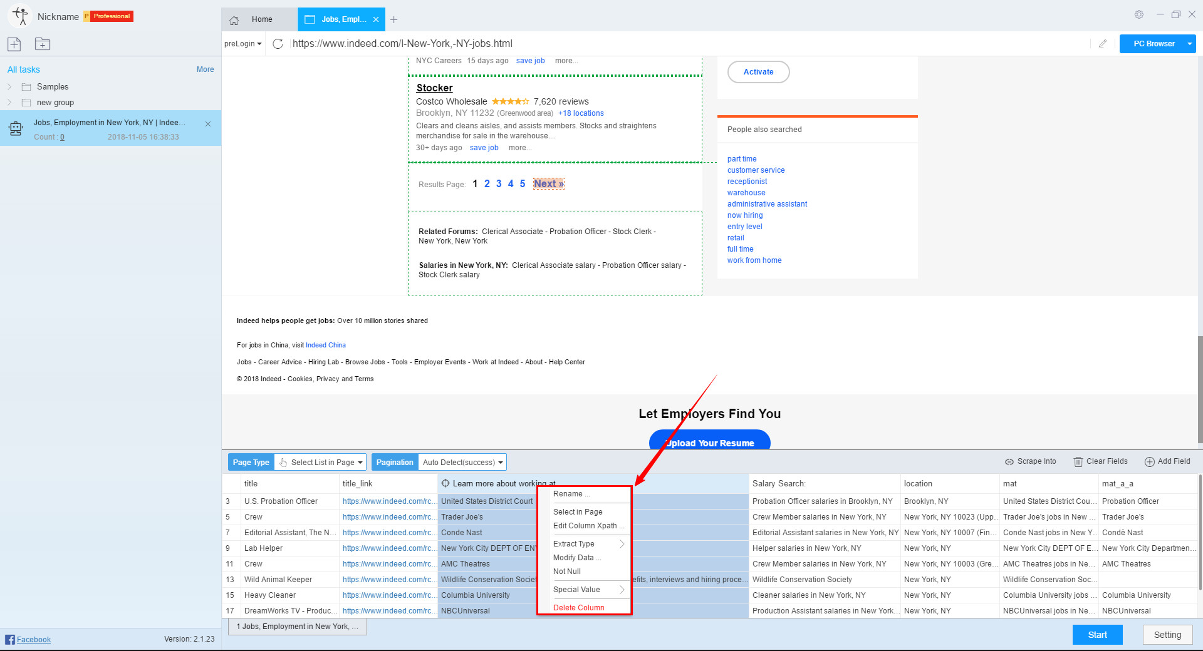The height and width of the screenshot is (651, 1203).
Task: Click the PC Browser button
Action: (x=1154, y=44)
